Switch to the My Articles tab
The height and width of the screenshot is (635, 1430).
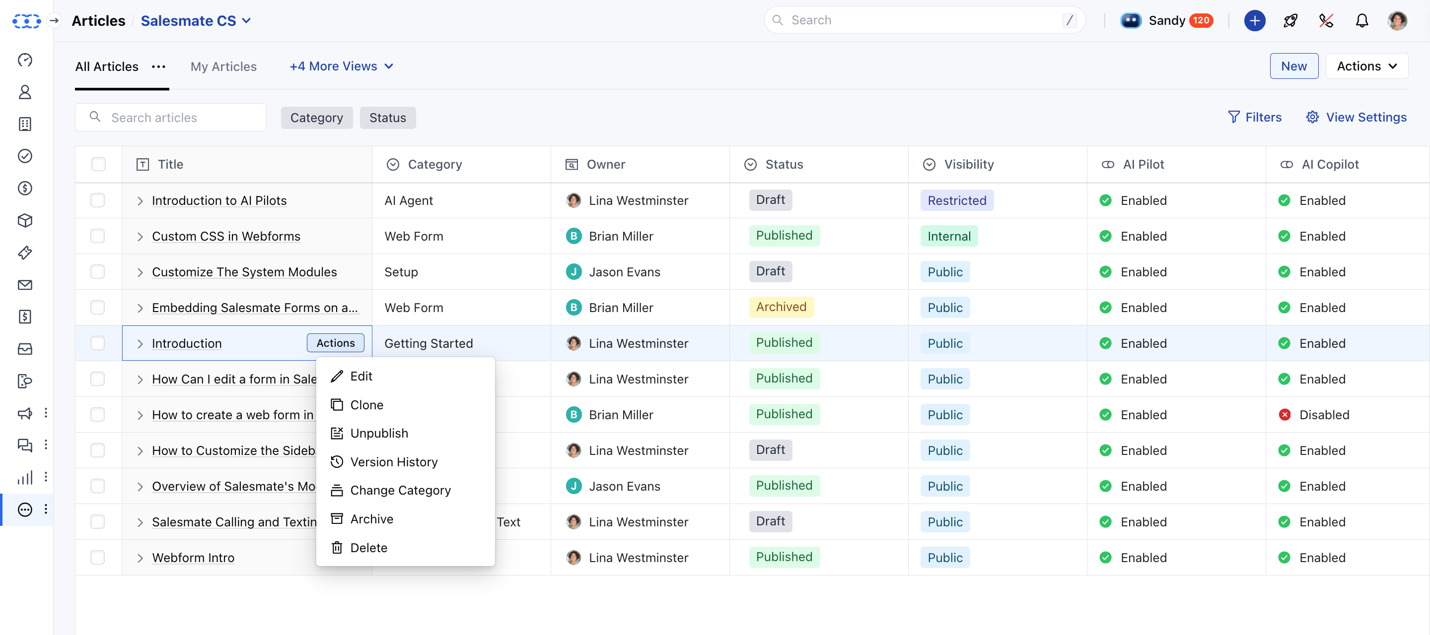pyautogui.click(x=223, y=66)
